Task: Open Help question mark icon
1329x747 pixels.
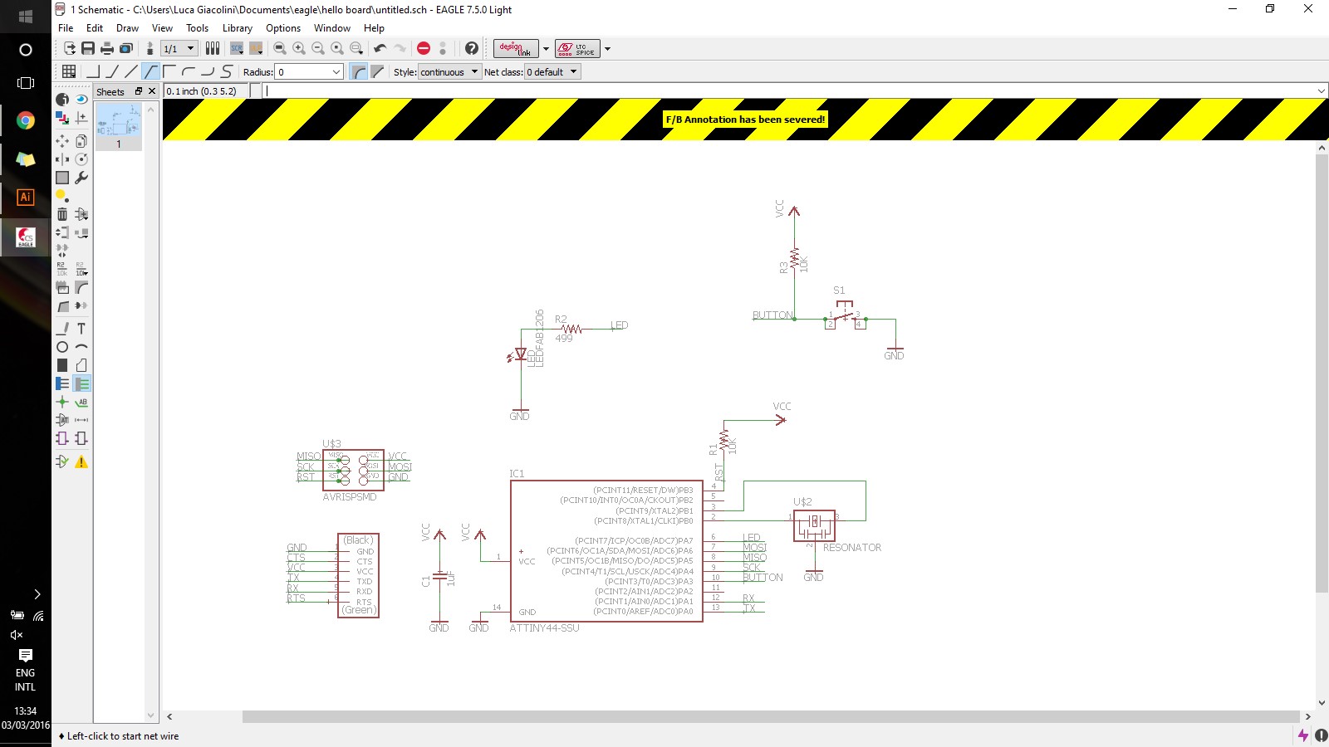Action: (x=472, y=49)
